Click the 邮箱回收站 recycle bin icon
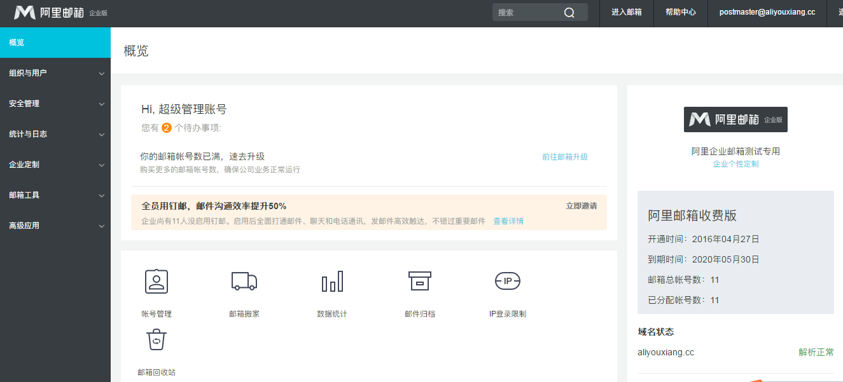This screenshot has width=843, height=382. pos(156,340)
